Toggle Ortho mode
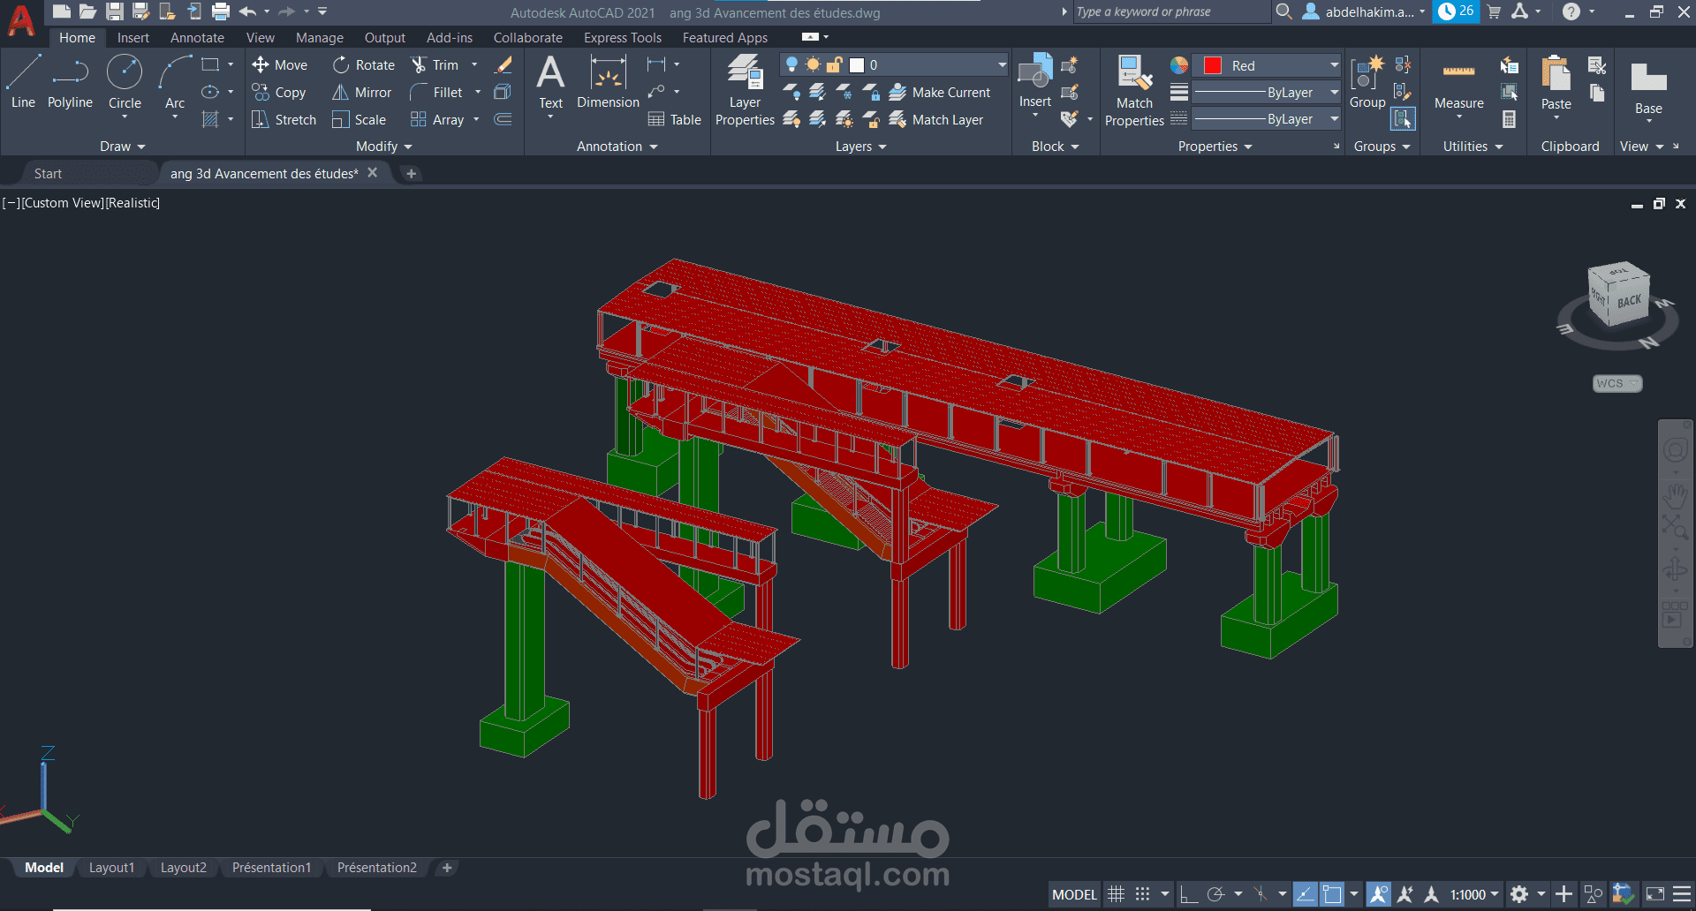Screen dimensions: 1696x911 pos(1189,894)
